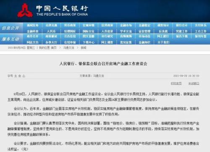Click 沟通交流 breadcrumb link
This screenshot has width=210, height=152.
tap(68, 48)
